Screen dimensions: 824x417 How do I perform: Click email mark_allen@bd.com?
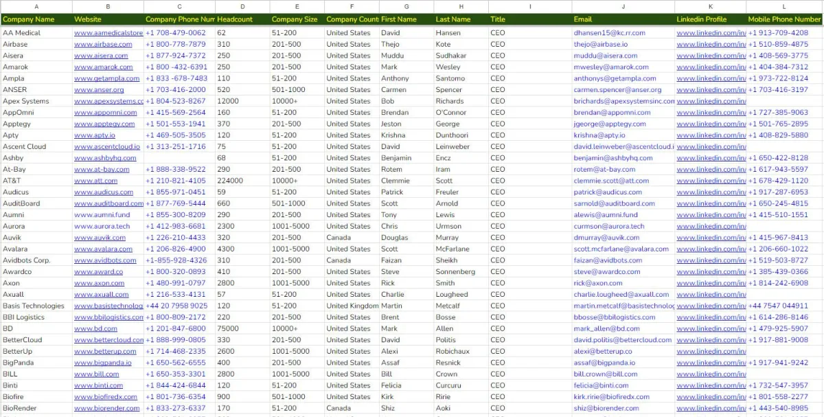point(607,328)
